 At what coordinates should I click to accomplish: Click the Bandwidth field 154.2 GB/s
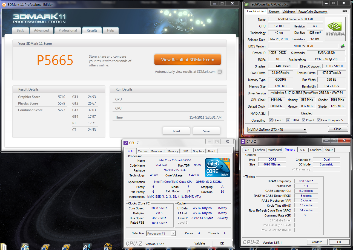coord(331,86)
